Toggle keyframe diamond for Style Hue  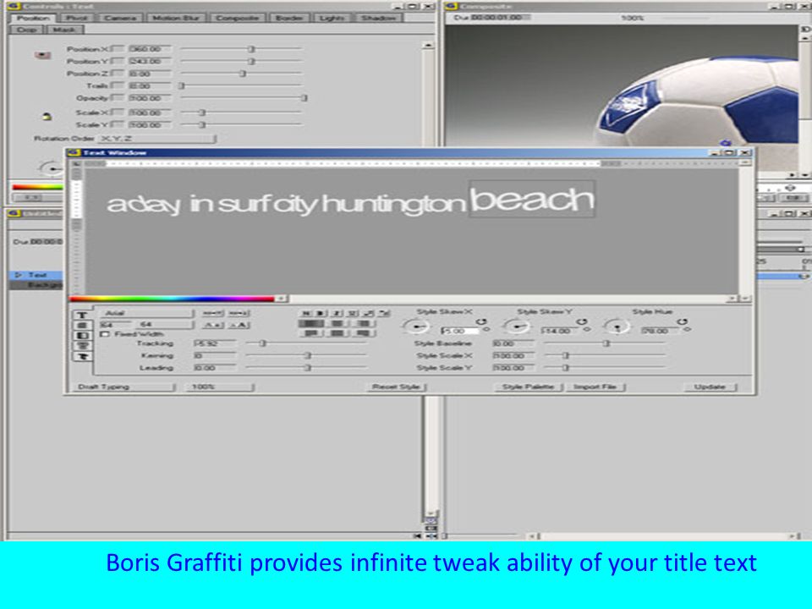point(687,329)
